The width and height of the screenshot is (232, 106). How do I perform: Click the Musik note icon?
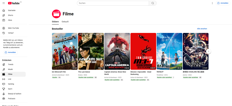click(x=4, y=69)
